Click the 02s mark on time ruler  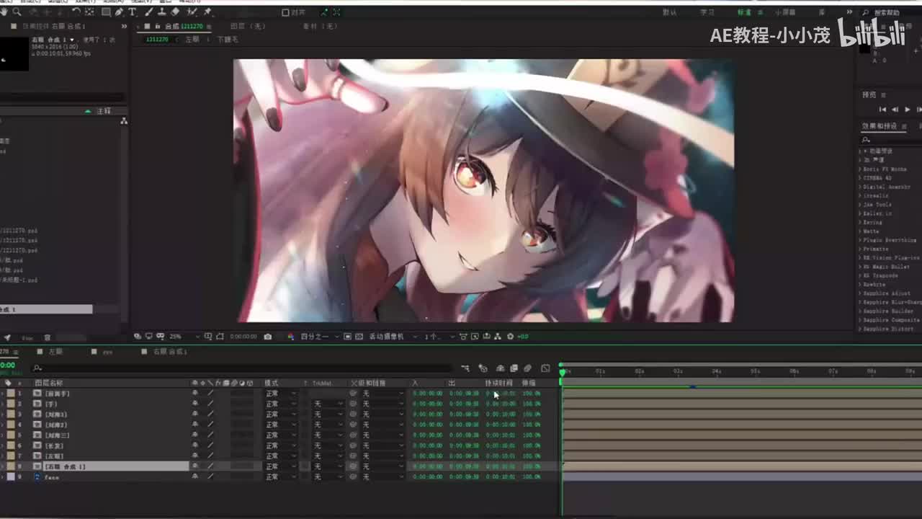[x=639, y=371]
